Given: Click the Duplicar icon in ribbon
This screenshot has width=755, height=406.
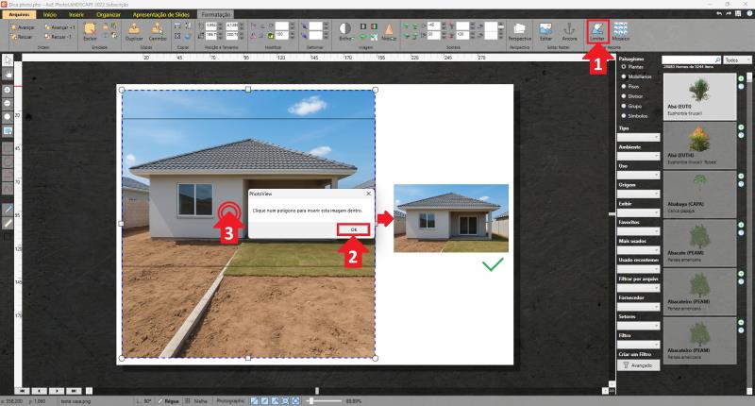Looking at the screenshot, I should tap(134, 32).
